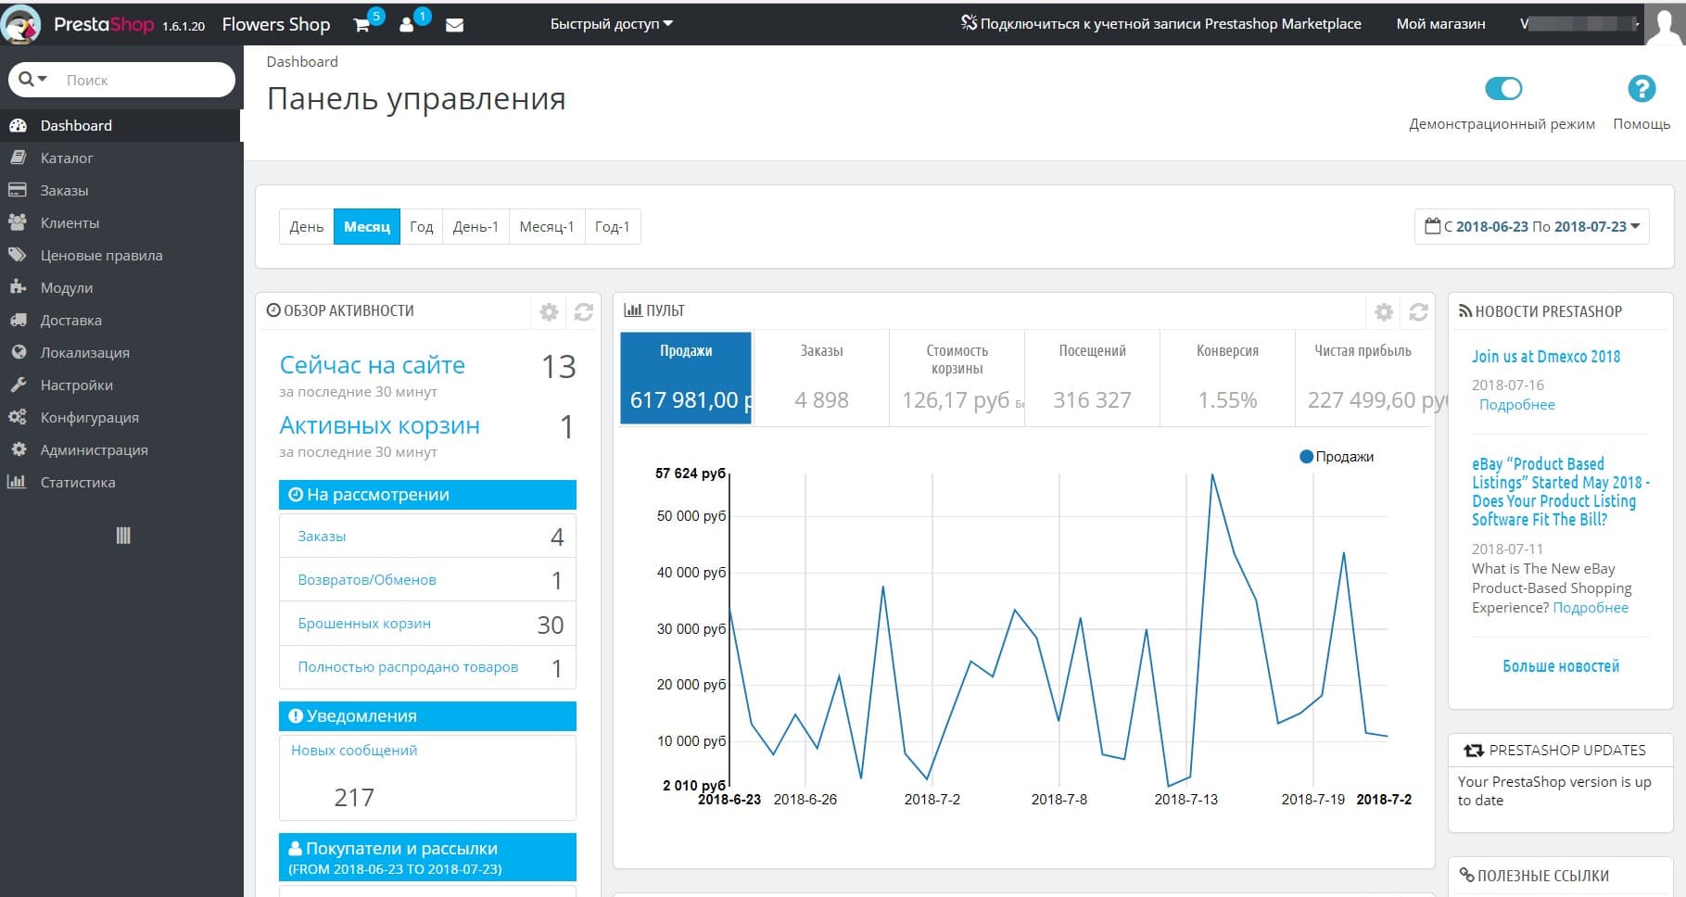The height and width of the screenshot is (897, 1686).
Task: Click the Конфигурация gears icon
Action: click(x=18, y=417)
